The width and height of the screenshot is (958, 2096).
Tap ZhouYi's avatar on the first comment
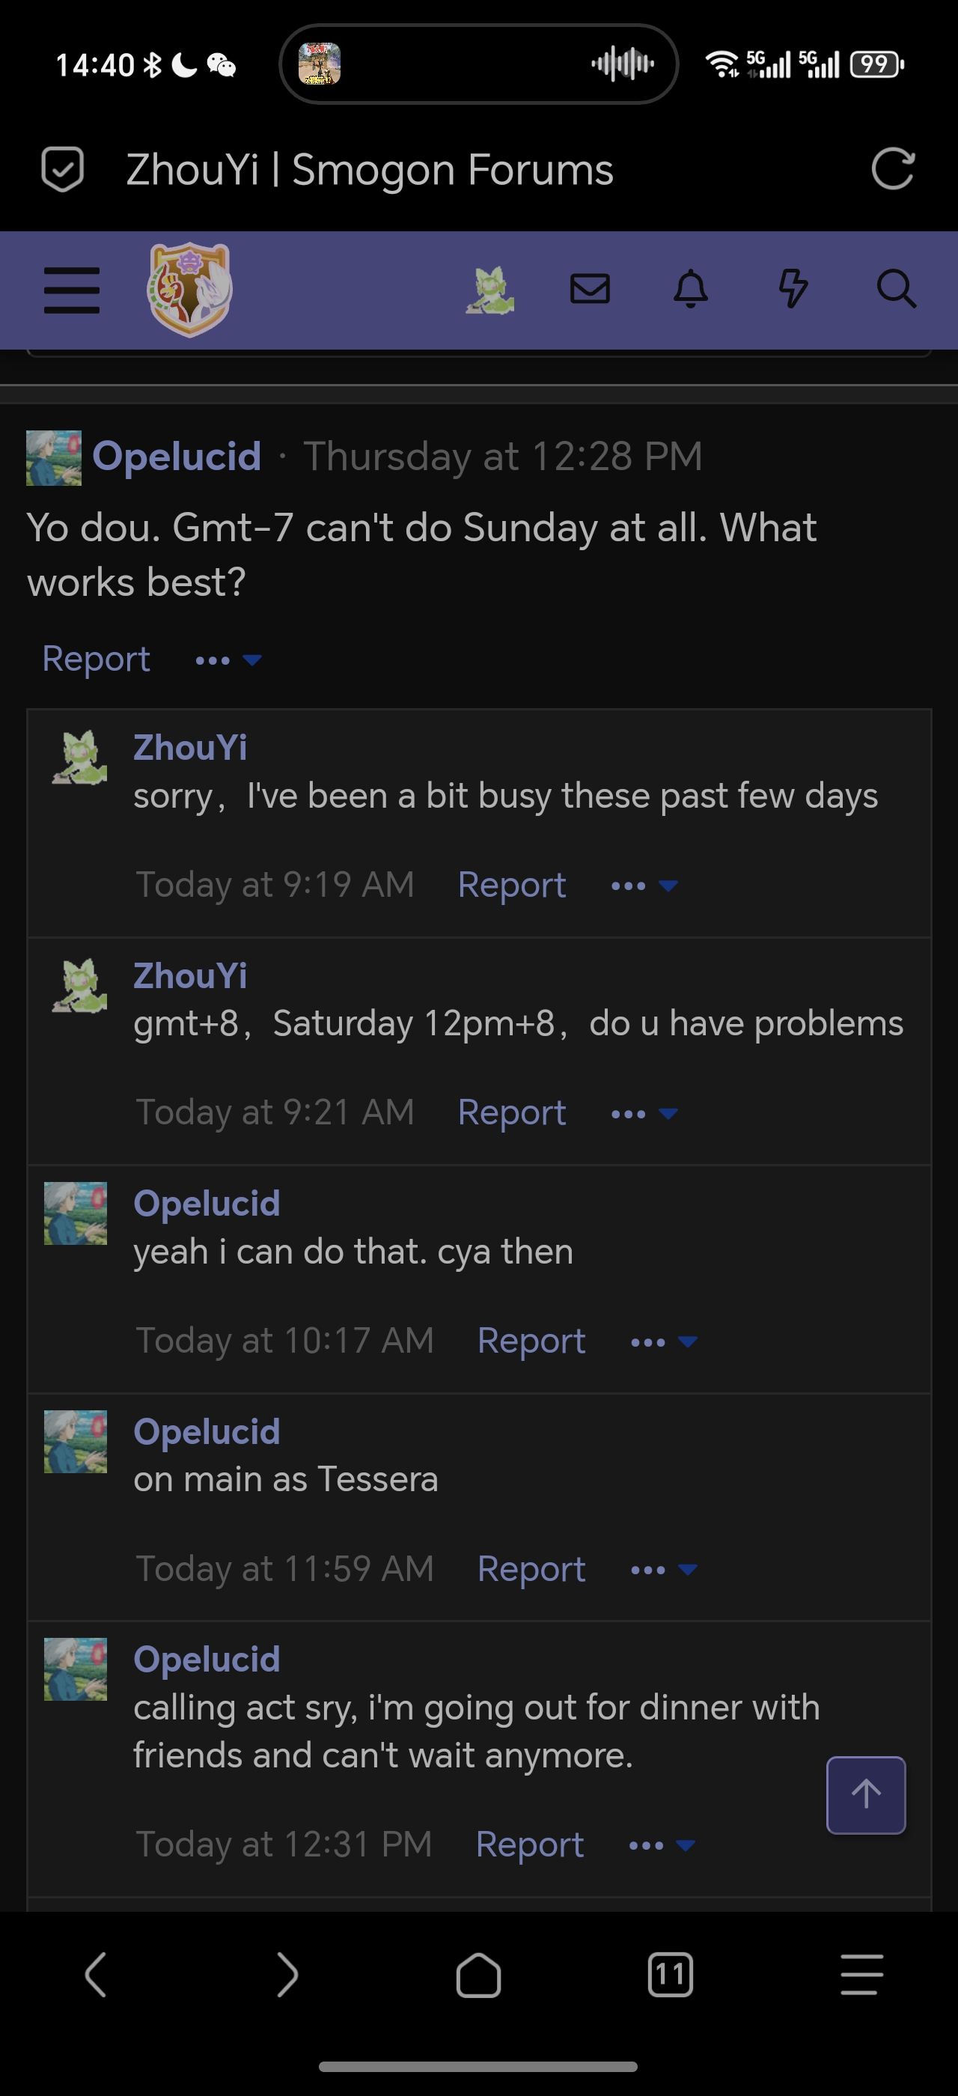[x=79, y=758]
